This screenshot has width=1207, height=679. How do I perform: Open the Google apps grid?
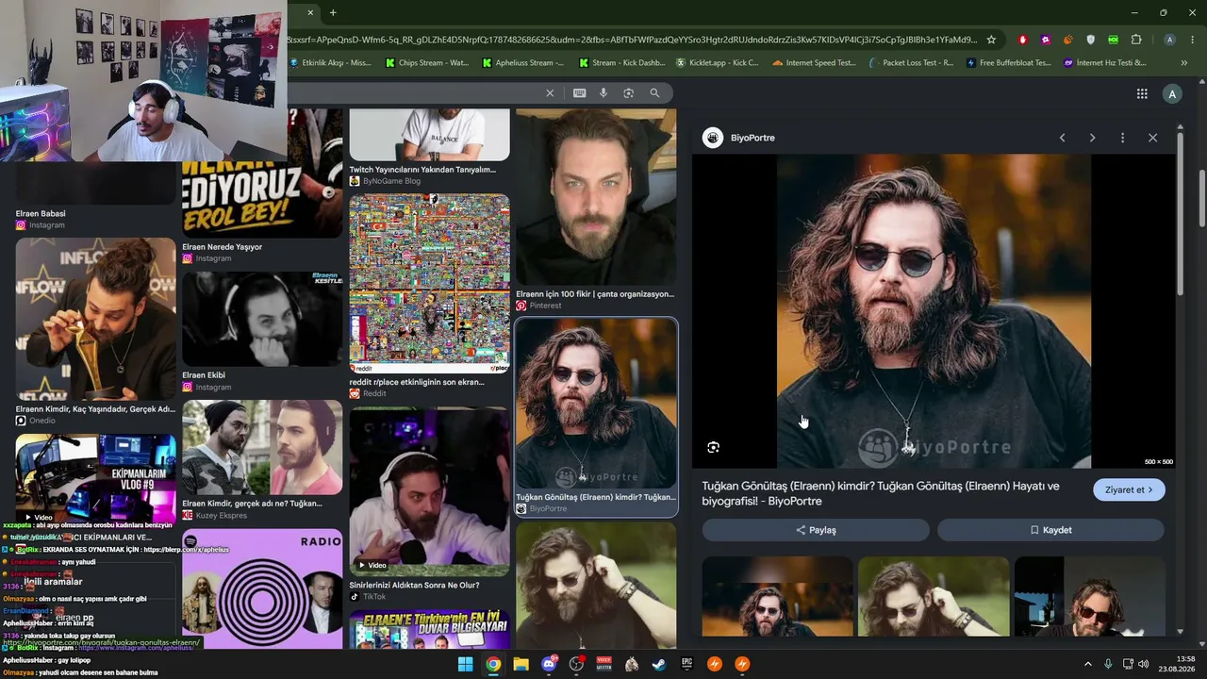[x=1142, y=93]
